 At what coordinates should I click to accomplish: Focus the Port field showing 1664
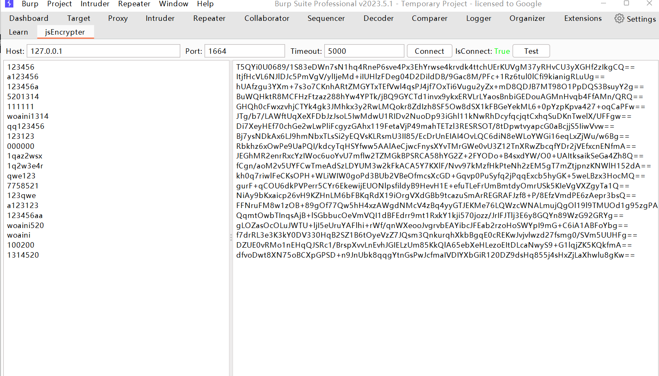245,51
